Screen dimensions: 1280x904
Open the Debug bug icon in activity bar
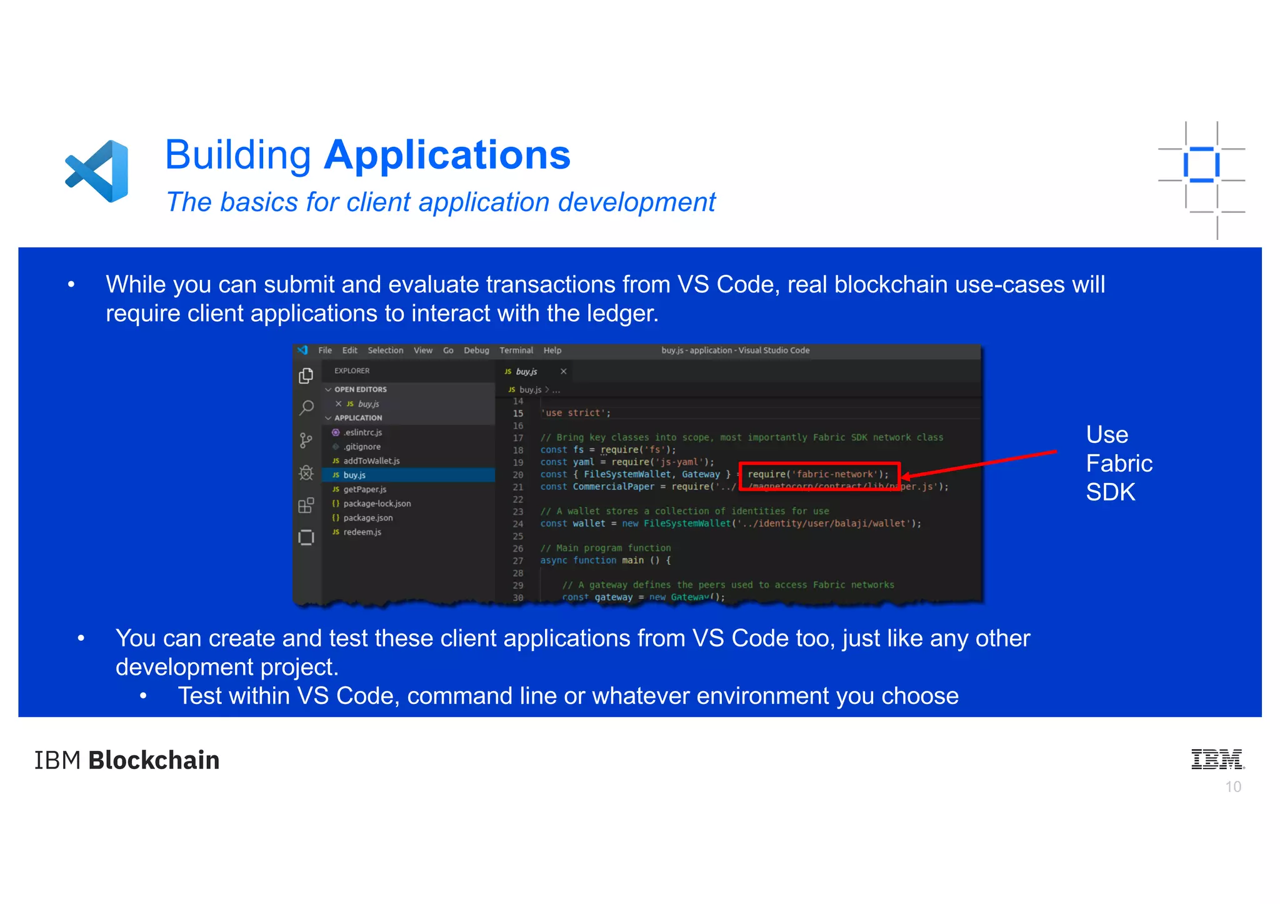coord(306,473)
